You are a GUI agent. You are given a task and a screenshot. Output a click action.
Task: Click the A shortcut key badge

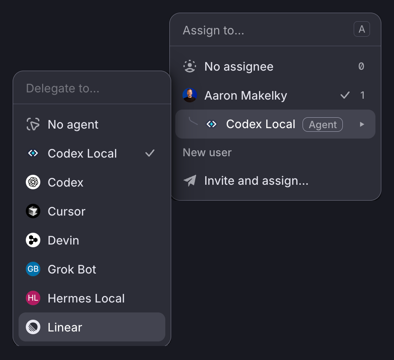[x=362, y=29]
